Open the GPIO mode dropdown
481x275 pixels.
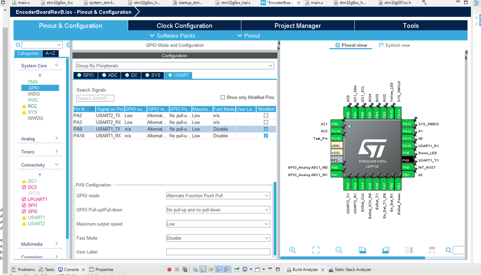click(x=218, y=196)
